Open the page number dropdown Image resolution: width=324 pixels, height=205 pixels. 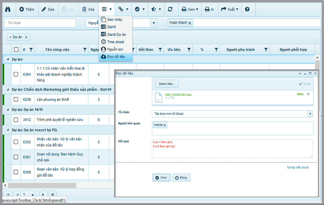click(x=33, y=195)
